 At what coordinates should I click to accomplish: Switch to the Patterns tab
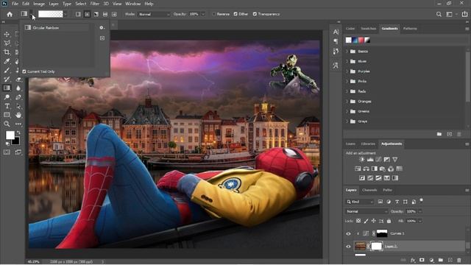coord(410,29)
